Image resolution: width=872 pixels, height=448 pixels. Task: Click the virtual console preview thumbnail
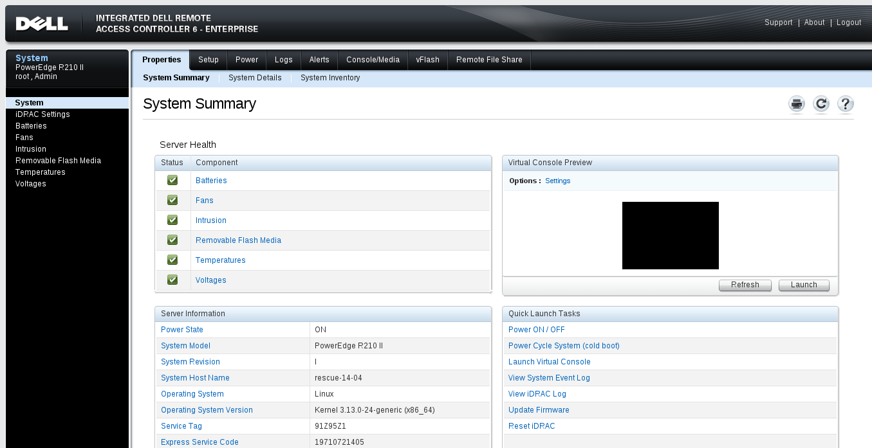pyautogui.click(x=670, y=235)
